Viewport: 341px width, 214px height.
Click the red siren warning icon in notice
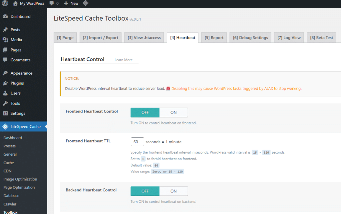click(x=168, y=88)
